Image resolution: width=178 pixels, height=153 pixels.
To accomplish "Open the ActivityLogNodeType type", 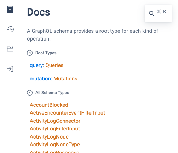I will tap(55, 145).
